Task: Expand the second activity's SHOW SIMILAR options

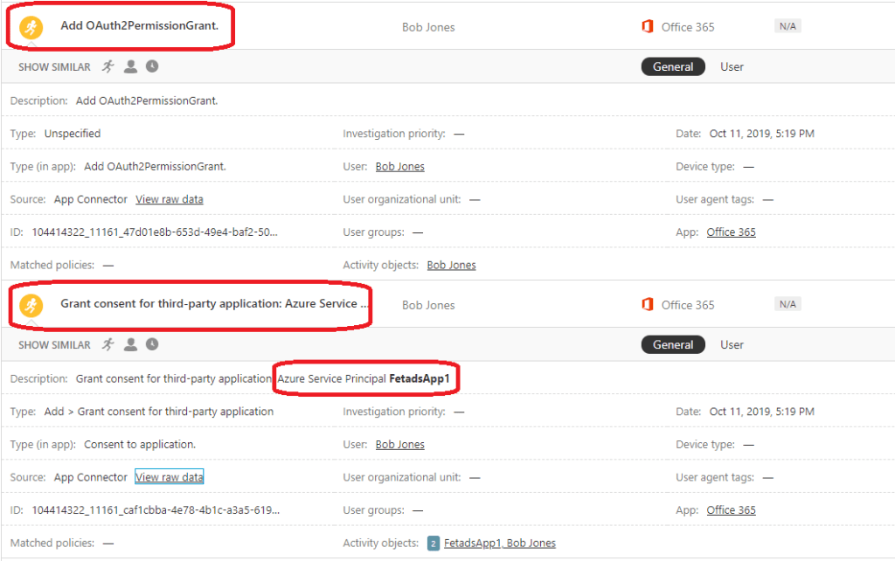Action: (x=52, y=344)
